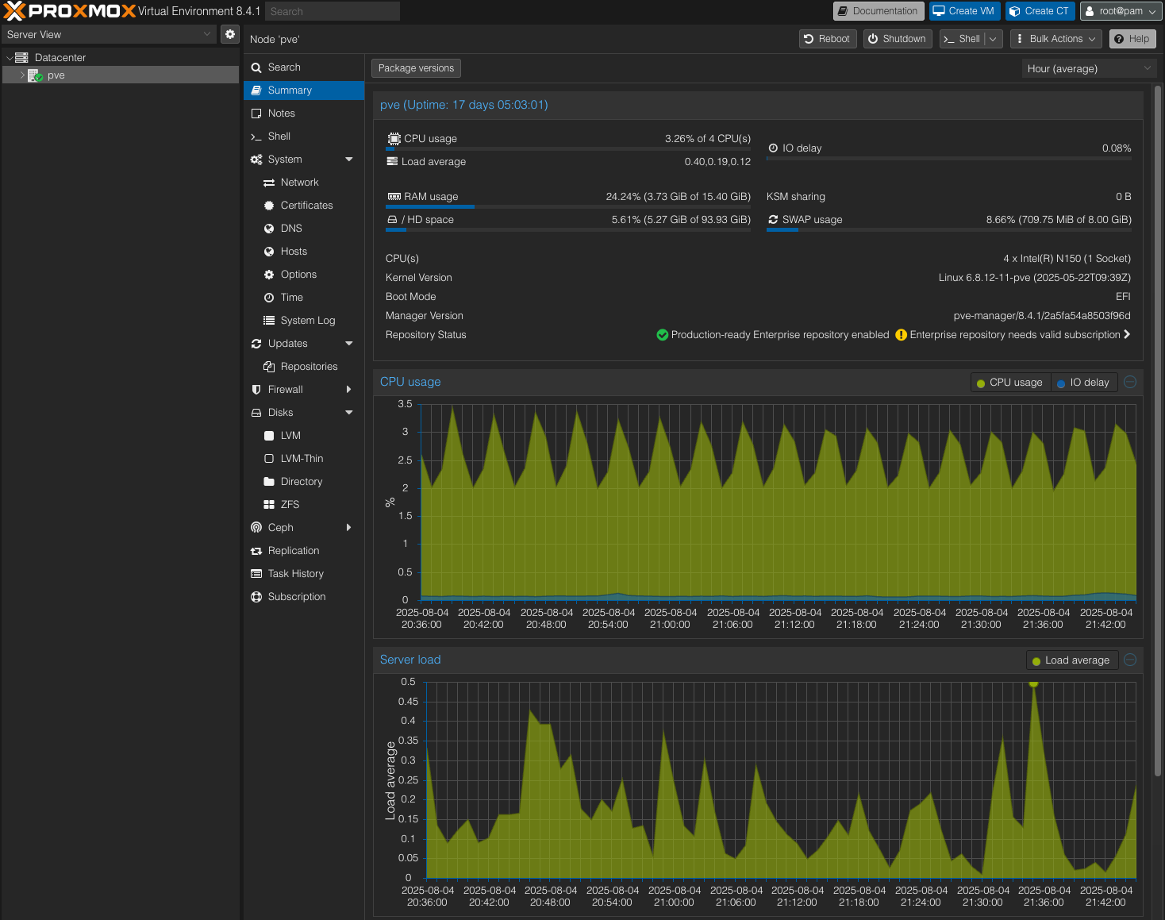Open the Documentation button
The height and width of the screenshot is (920, 1165).
(x=879, y=11)
